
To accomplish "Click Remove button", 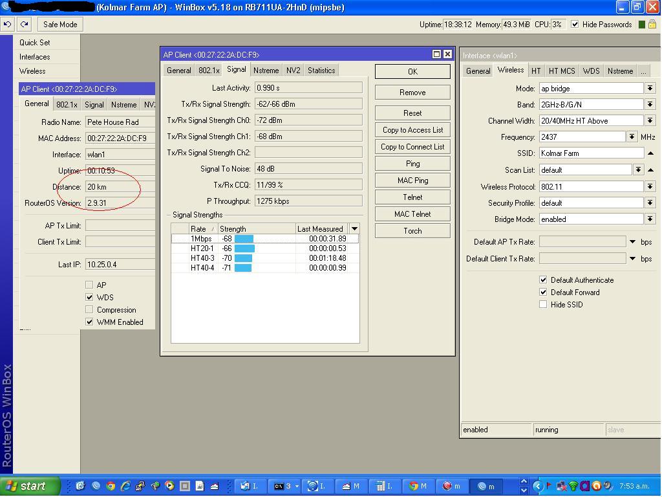I will coord(412,93).
